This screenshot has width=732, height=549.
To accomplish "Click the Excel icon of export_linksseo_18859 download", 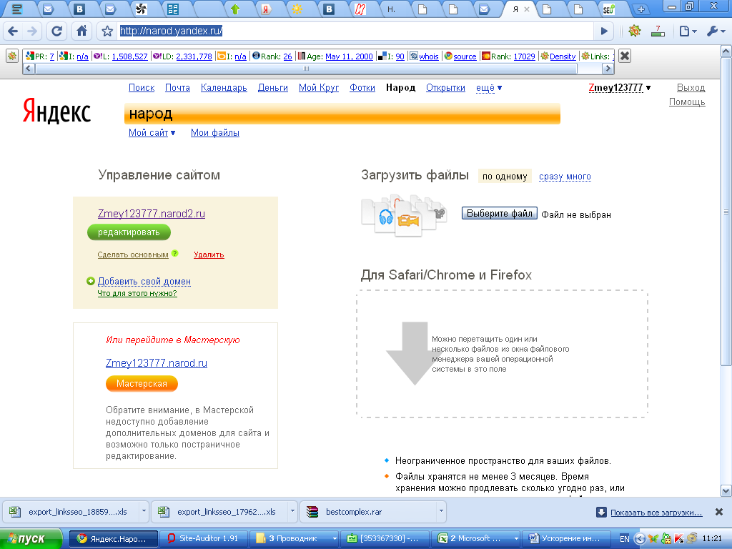I will pyautogui.click(x=15, y=512).
